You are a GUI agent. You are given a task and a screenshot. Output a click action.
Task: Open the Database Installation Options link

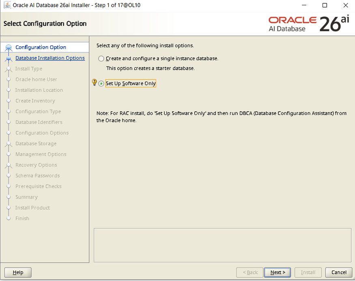(x=50, y=58)
